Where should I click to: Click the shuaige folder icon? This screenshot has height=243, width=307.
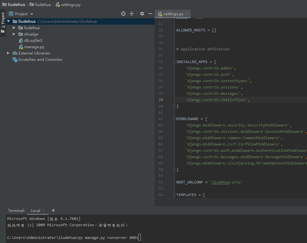click(x=21, y=34)
